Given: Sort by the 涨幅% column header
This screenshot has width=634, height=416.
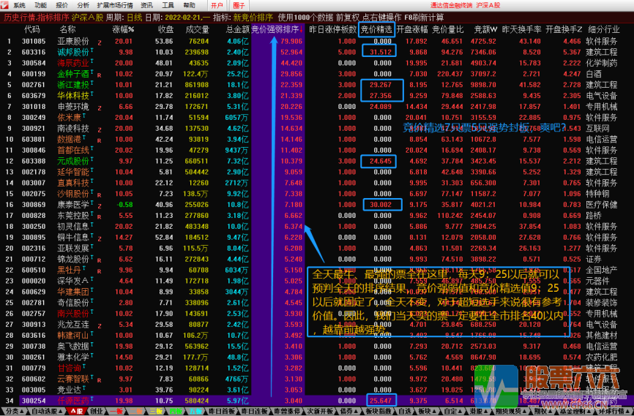Looking at the screenshot, I should [123, 29].
